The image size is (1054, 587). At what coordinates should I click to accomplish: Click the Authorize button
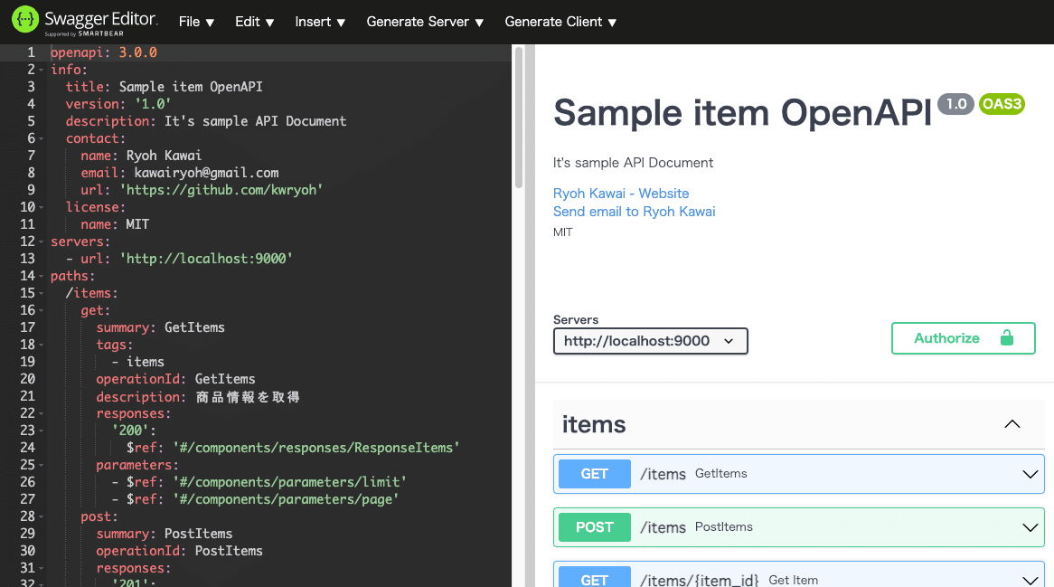[963, 337]
